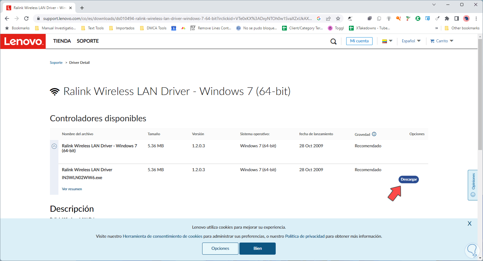Open the Toggl bookmark
Screen dimensions: 483x261
pos(336,28)
